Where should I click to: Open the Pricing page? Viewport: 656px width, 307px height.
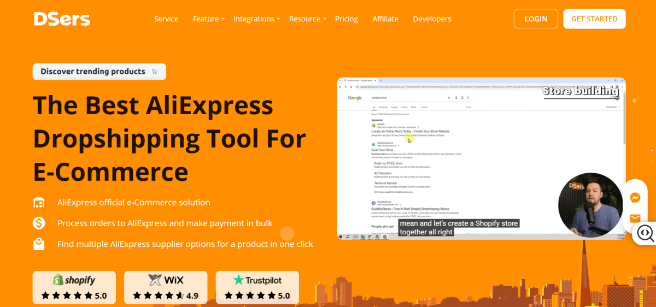pos(347,19)
